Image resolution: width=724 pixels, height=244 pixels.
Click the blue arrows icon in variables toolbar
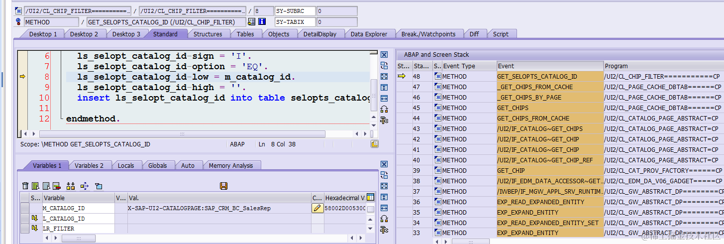(x=84, y=186)
